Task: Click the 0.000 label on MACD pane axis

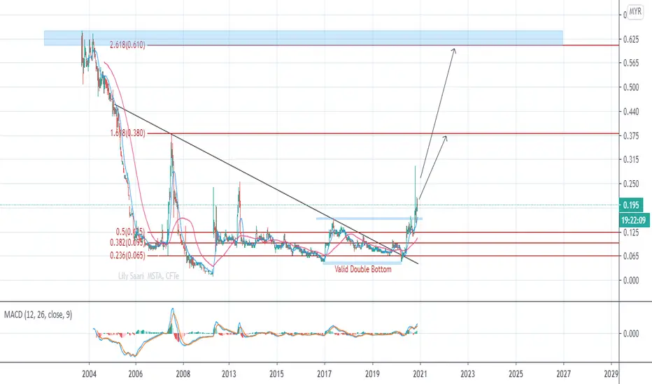Action: (631, 333)
